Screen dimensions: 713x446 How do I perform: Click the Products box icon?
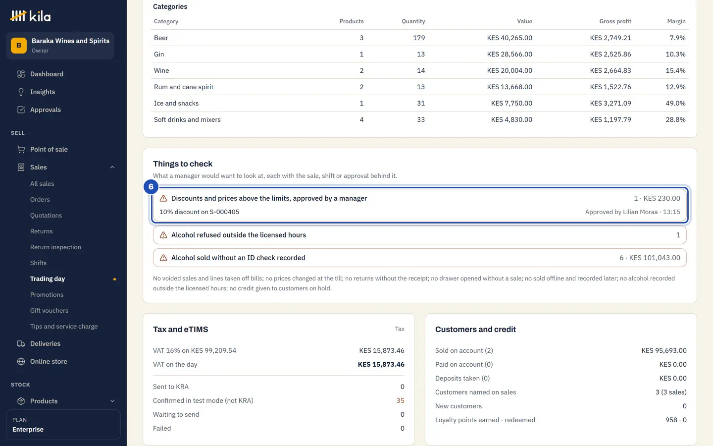click(21, 401)
